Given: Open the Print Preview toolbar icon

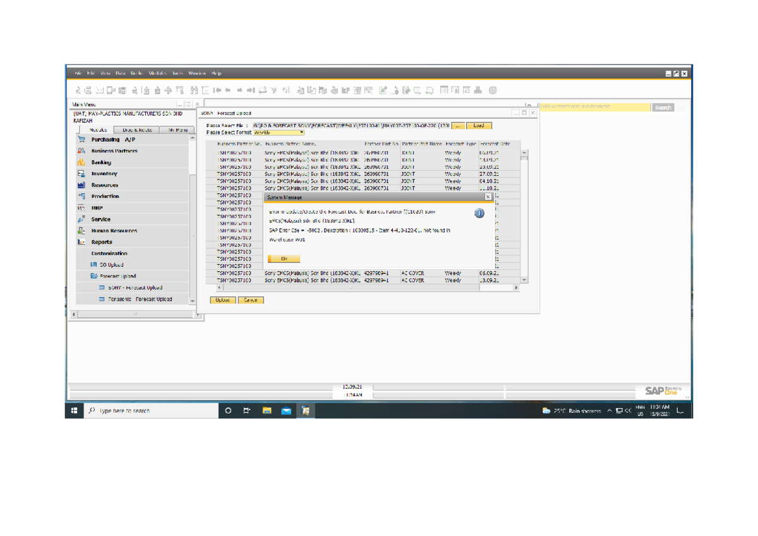Looking at the screenshot, I should pyautogui.click(x=78, y=89).
